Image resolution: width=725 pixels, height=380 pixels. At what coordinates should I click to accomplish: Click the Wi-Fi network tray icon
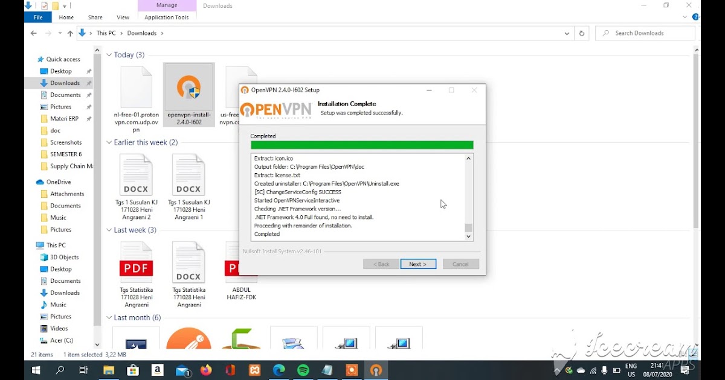[x=593, y=370]
